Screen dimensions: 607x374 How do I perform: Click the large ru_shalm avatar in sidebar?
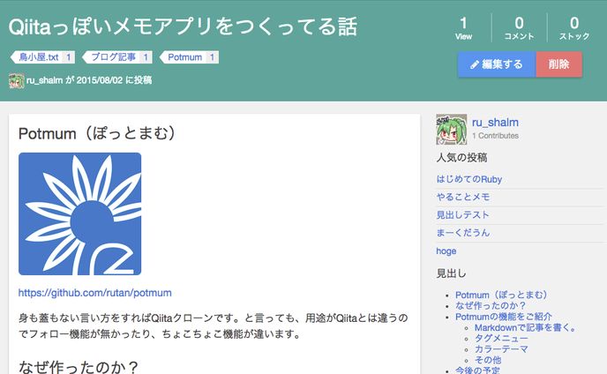pos(452,130)
